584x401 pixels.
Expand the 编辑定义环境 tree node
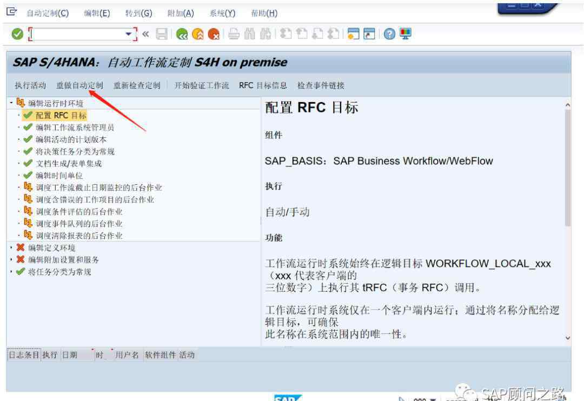(11, 248)
